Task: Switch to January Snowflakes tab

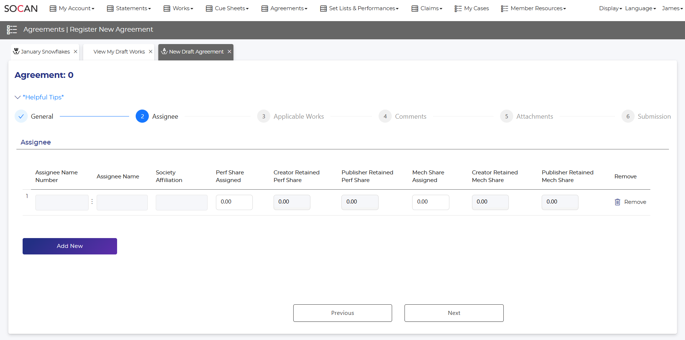Action: pos(42,52)
